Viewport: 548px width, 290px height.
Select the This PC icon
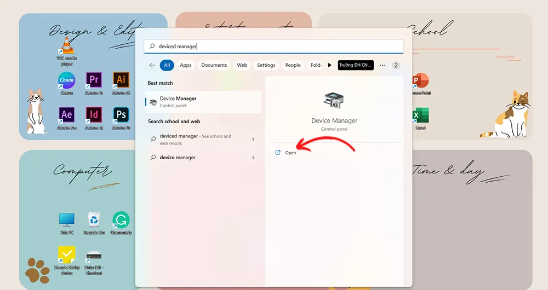(x=66, y=220)
